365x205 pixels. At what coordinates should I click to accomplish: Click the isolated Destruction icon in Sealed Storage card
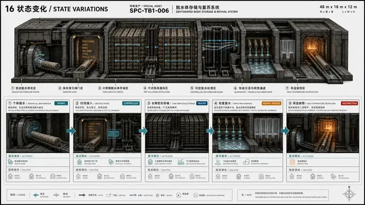tap(192, 177)
